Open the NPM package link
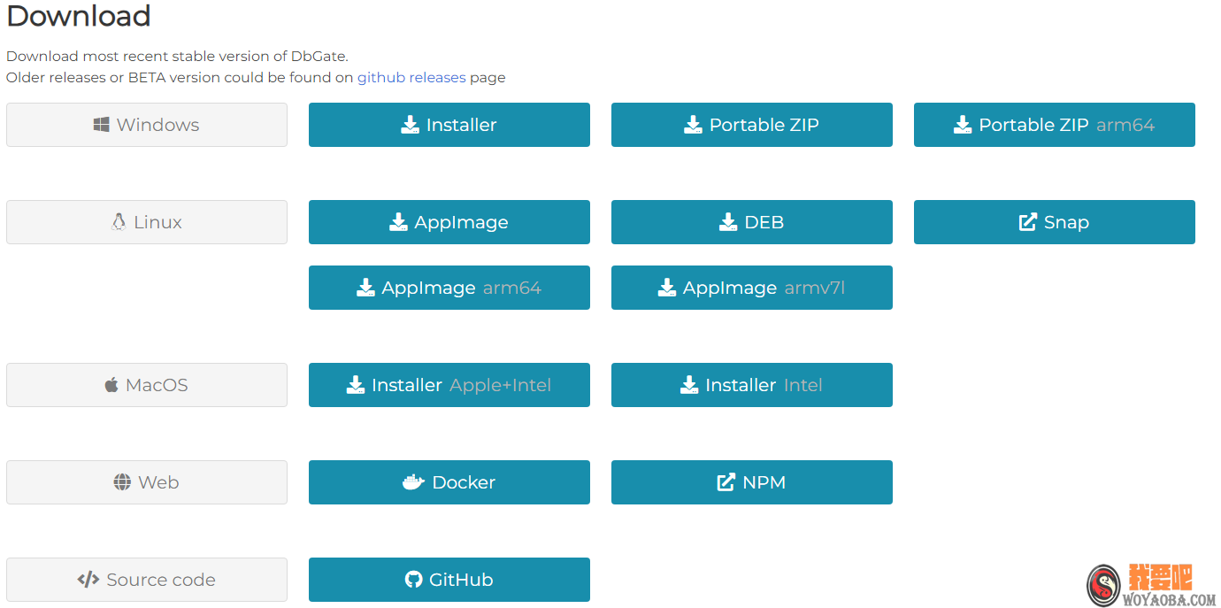This screenshot has height=608, width=1221. (751, 482)
